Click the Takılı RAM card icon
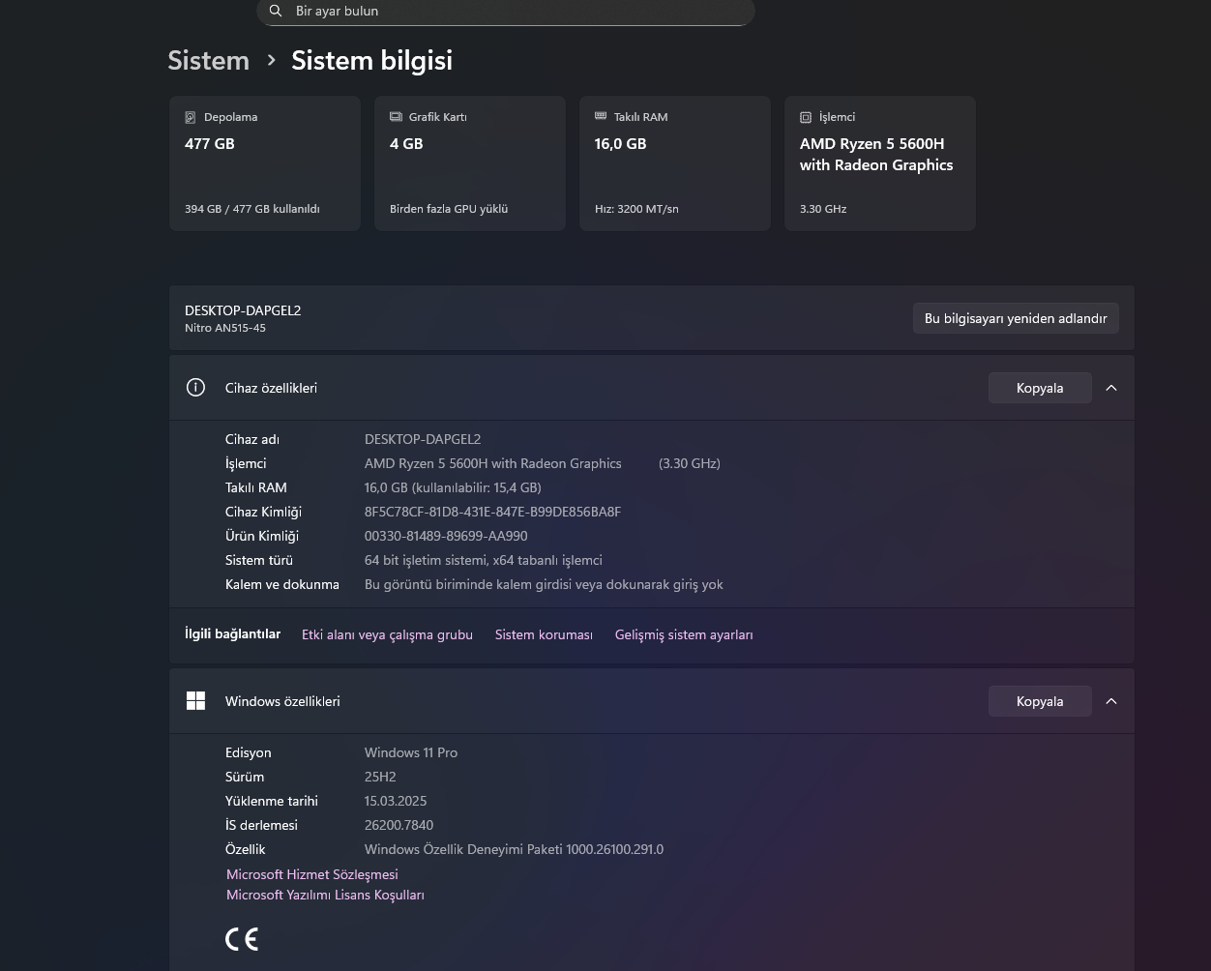 pos(601,117)
